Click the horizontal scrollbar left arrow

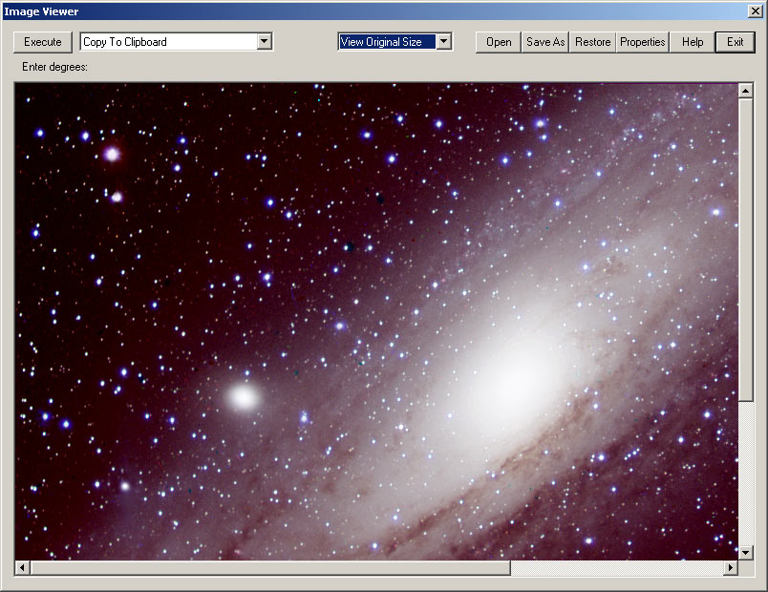22,568
